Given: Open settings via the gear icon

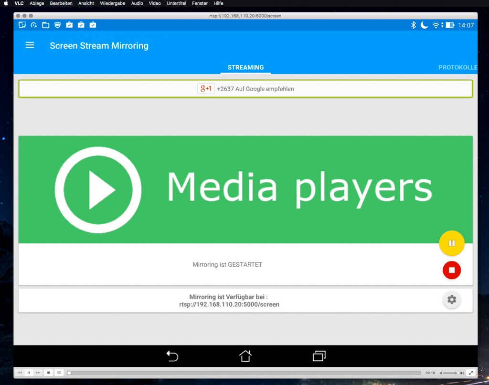Looking at the screenshot, I should pos(452,299).
